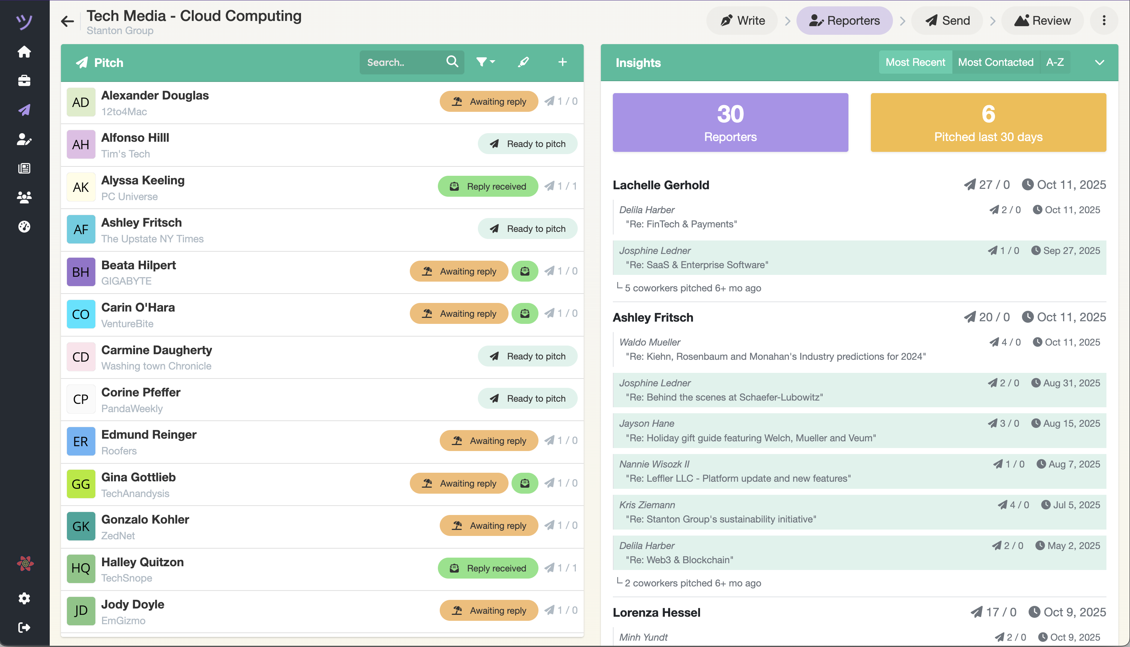Click Ready to pitch for Corine Pfeffer

coord(527,398)
